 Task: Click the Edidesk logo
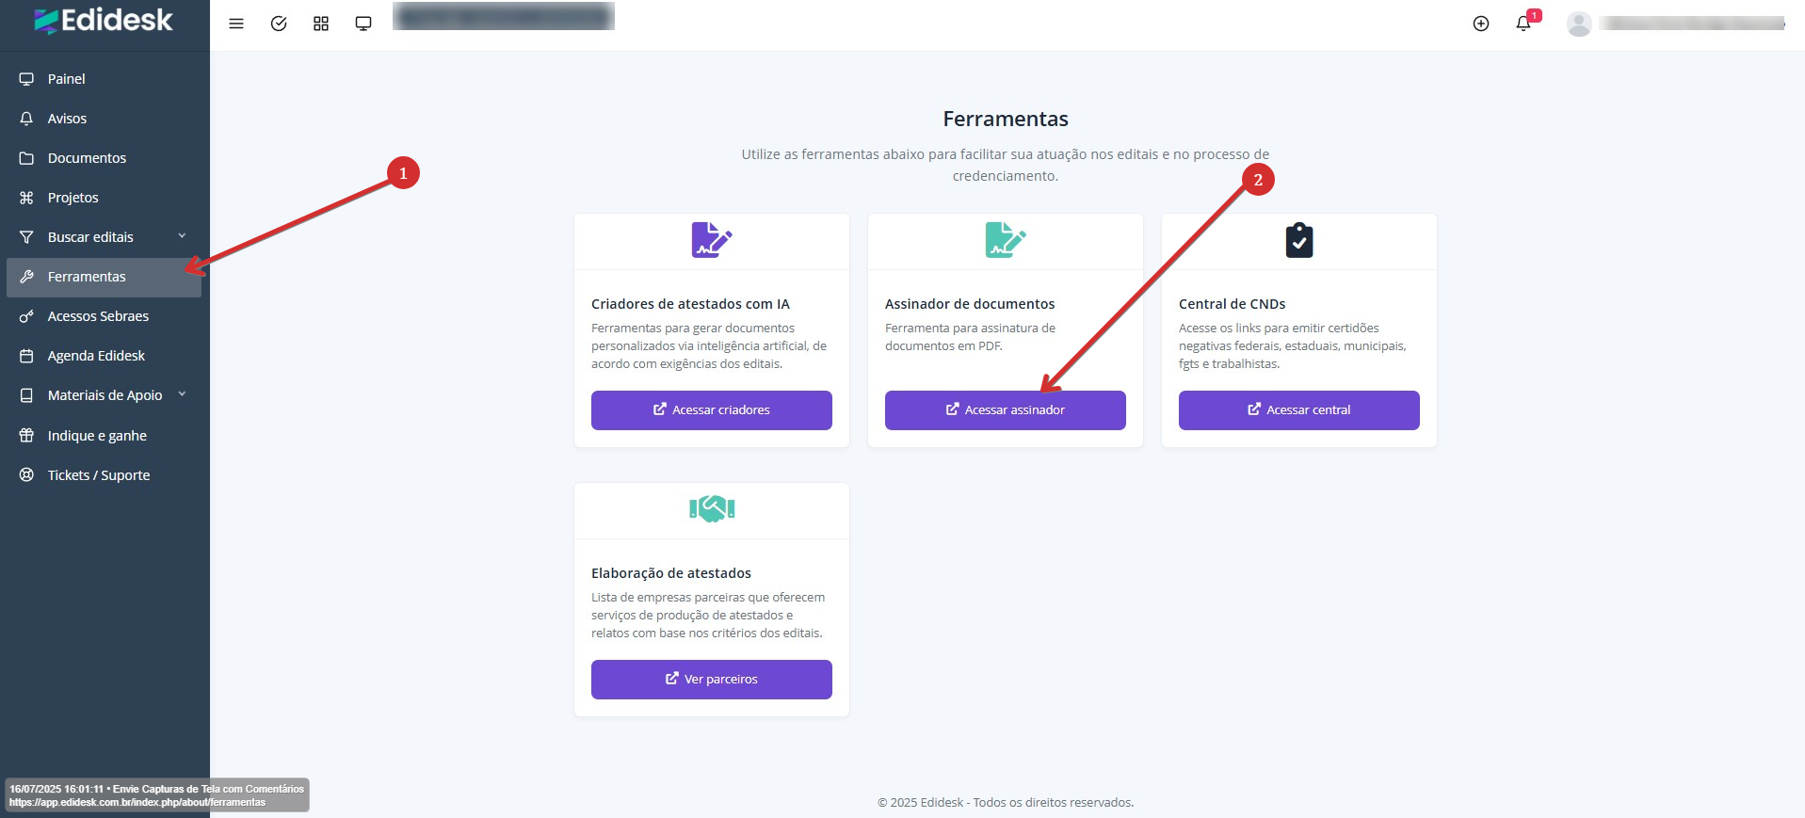(104, 21)
